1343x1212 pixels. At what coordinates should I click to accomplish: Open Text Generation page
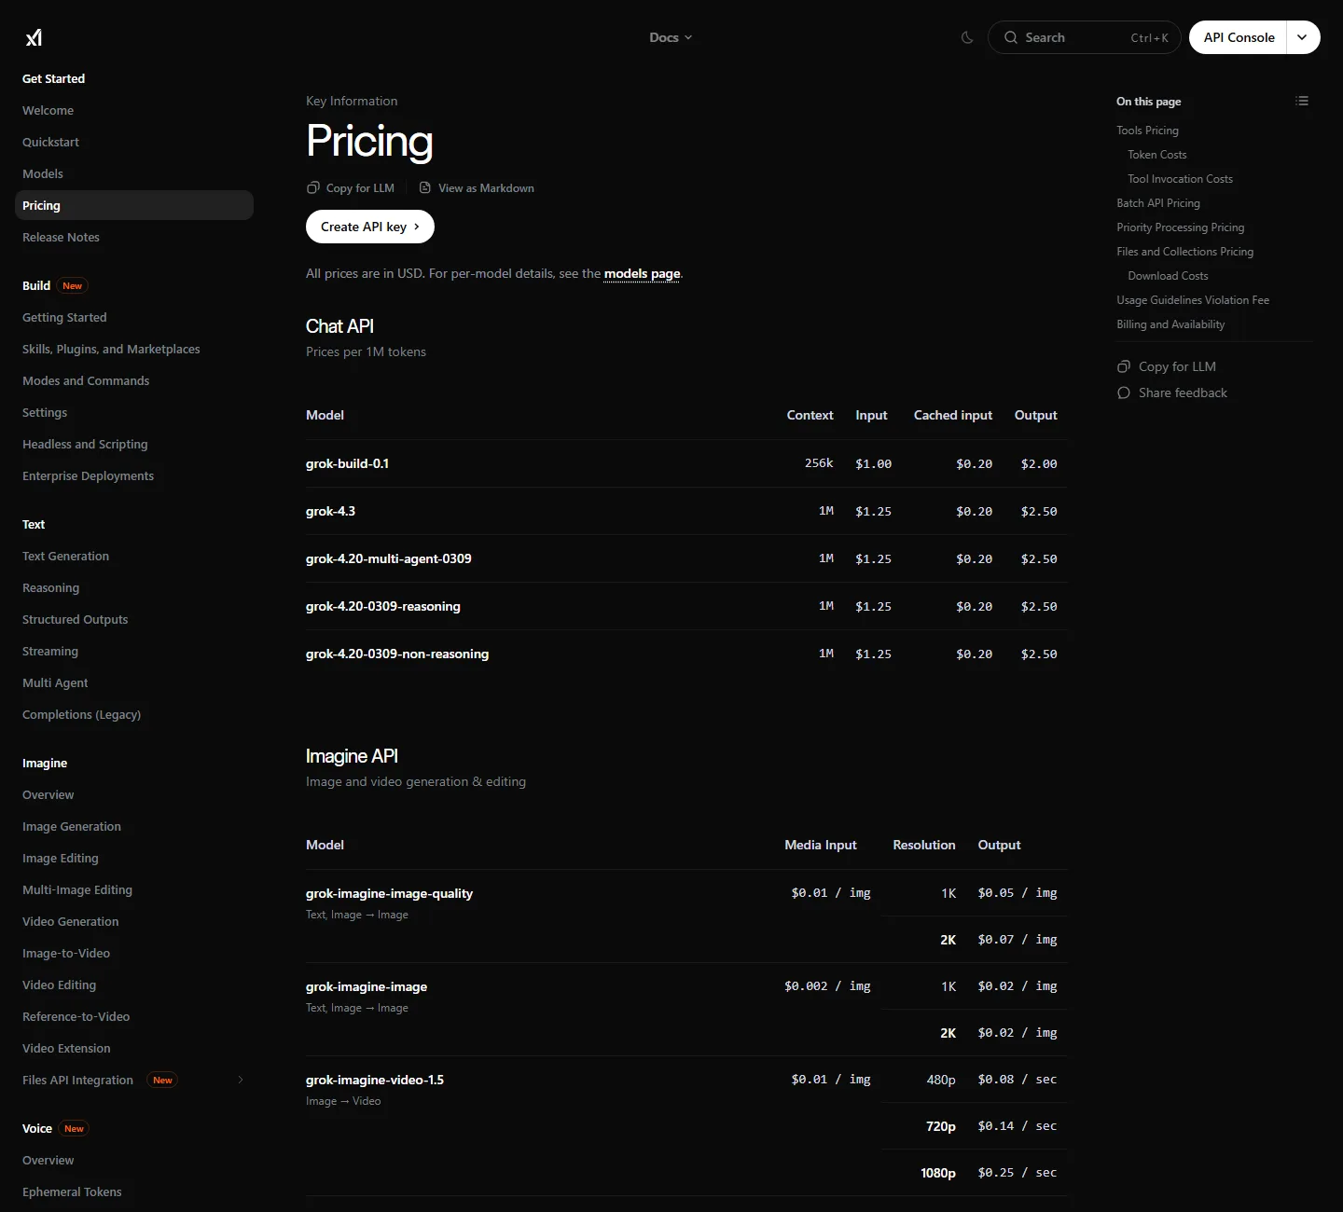(x=65, y=556)
